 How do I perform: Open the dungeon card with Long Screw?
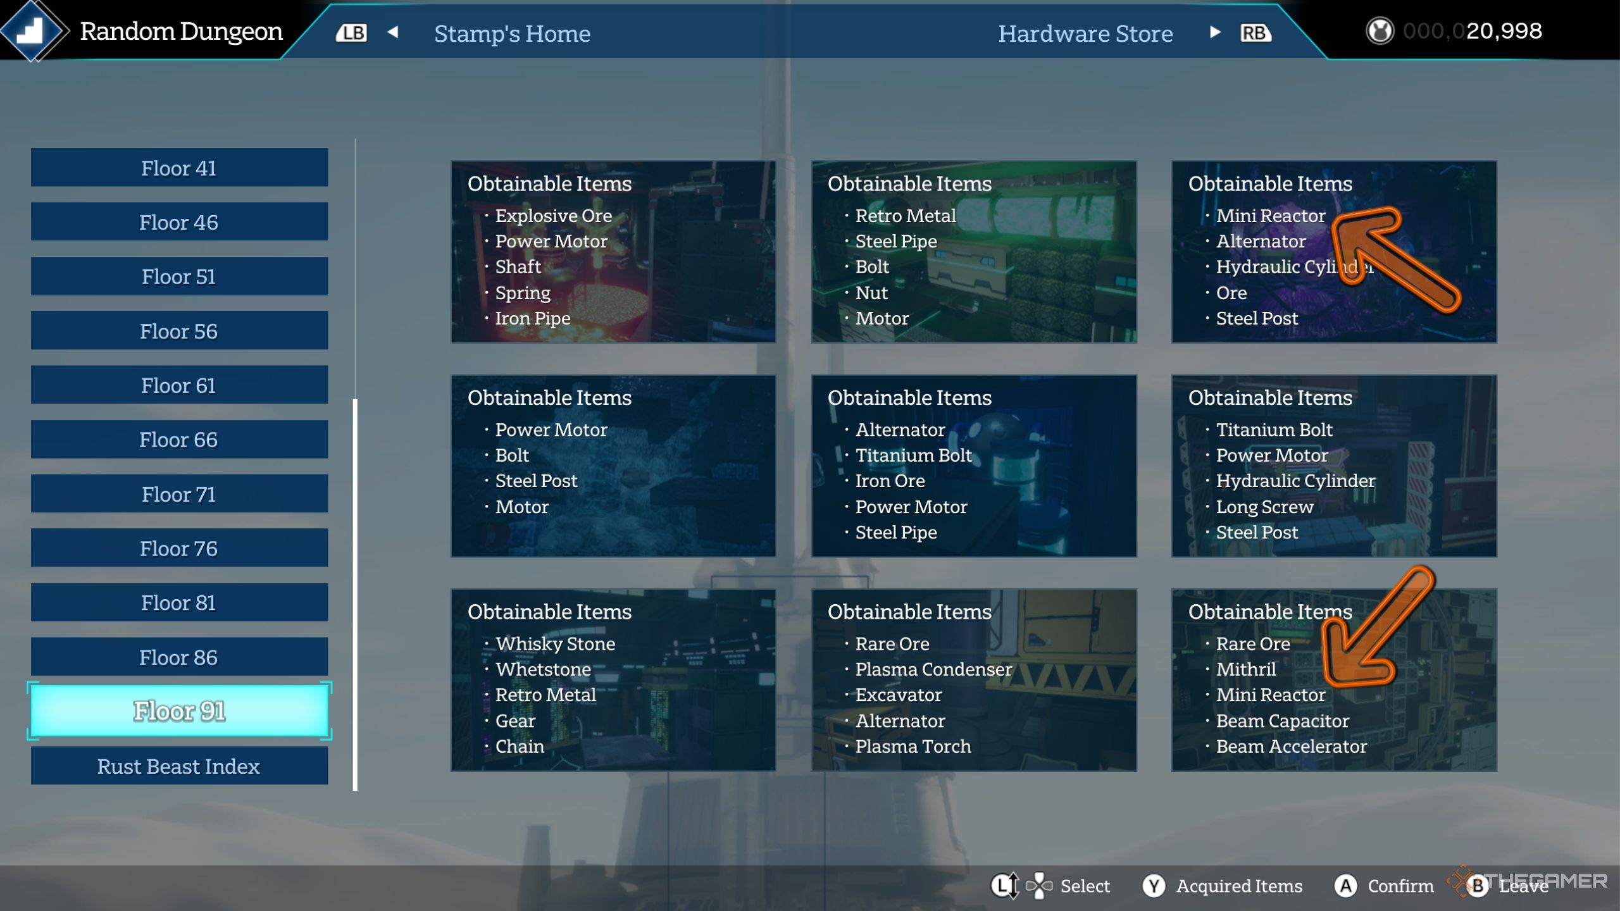pos(1334,466)
